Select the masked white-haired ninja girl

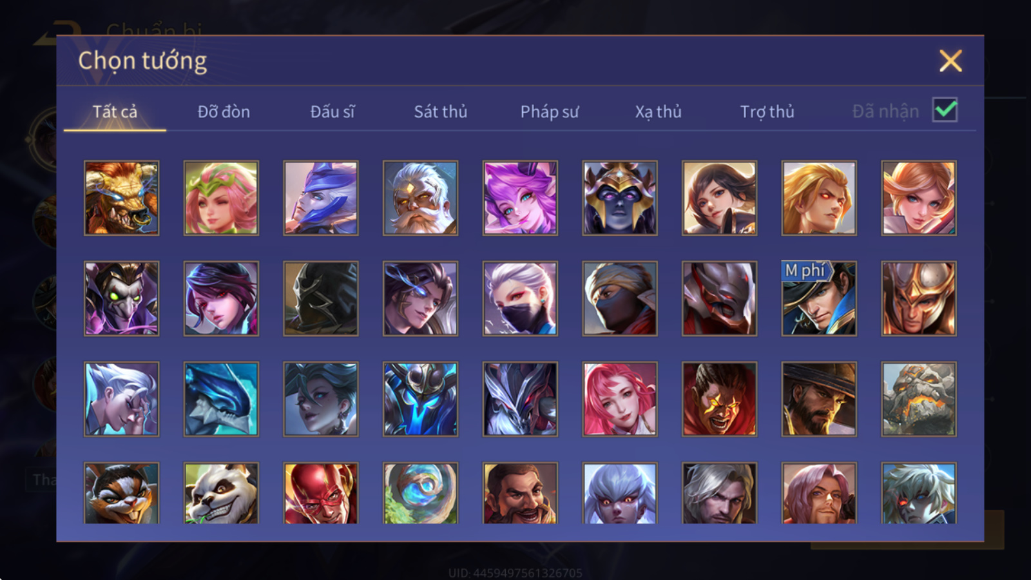tap(520, 298)
